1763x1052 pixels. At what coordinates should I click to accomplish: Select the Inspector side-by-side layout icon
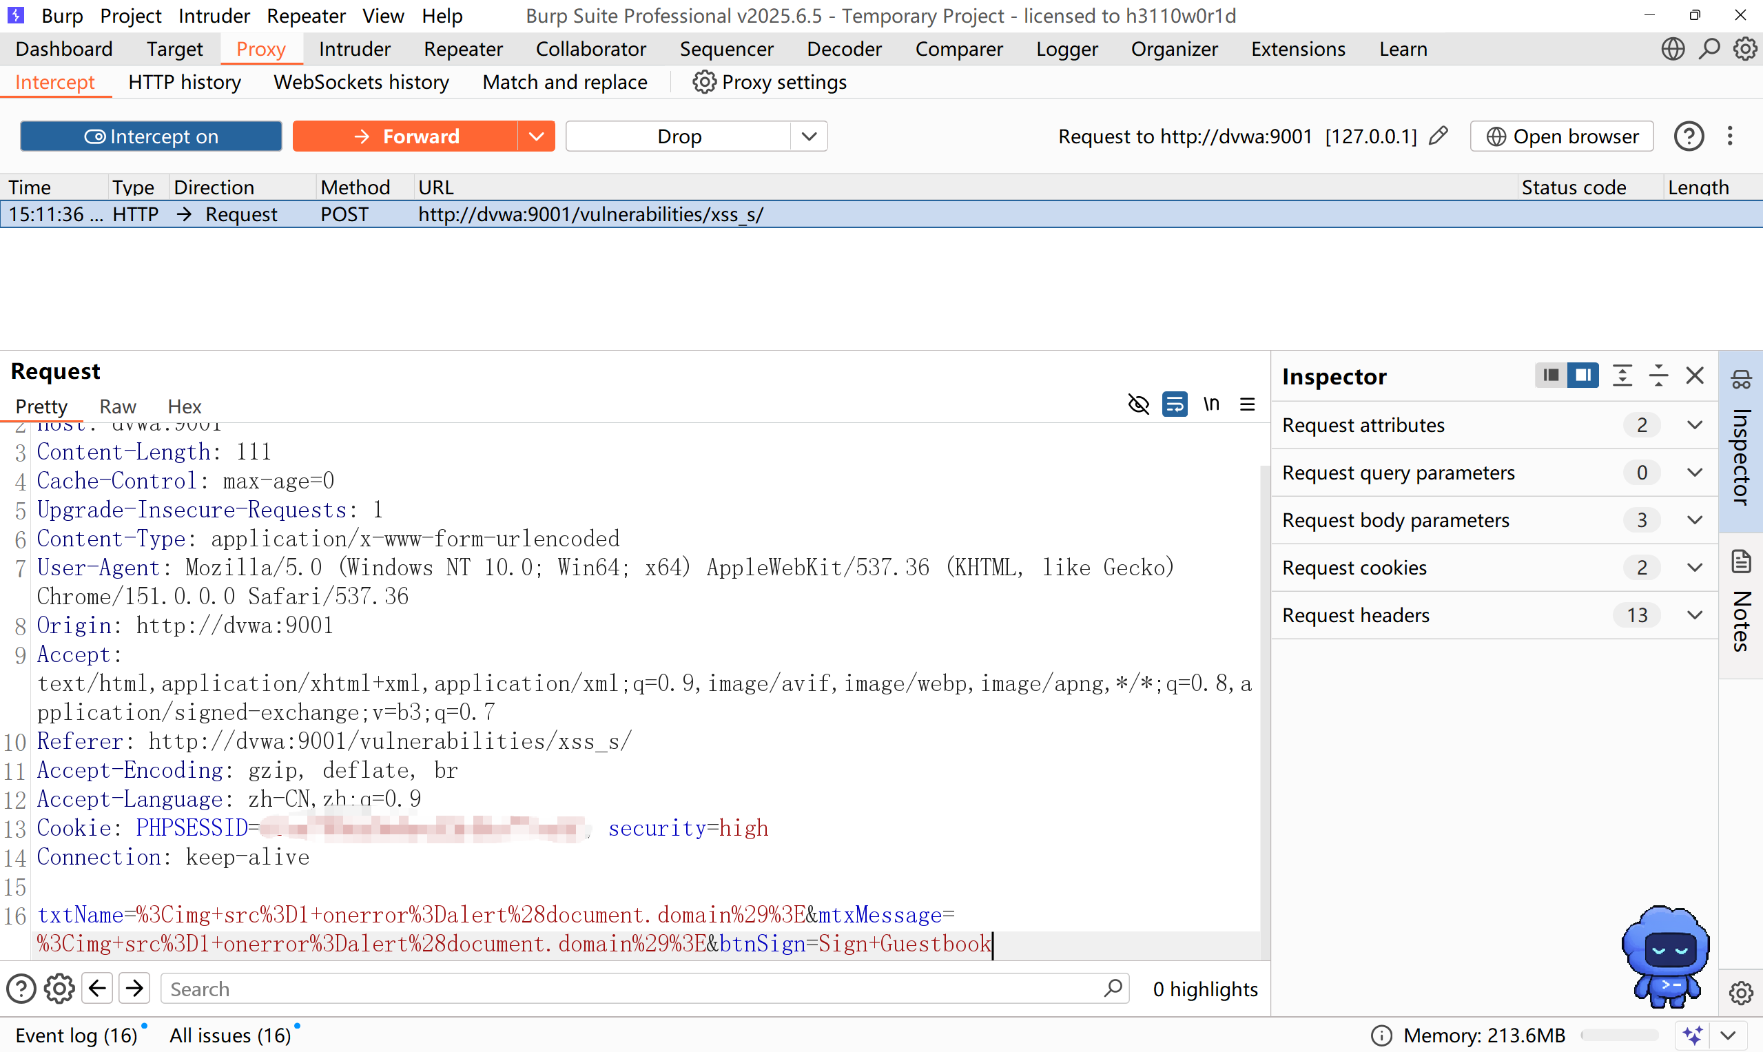point(1582,375)
